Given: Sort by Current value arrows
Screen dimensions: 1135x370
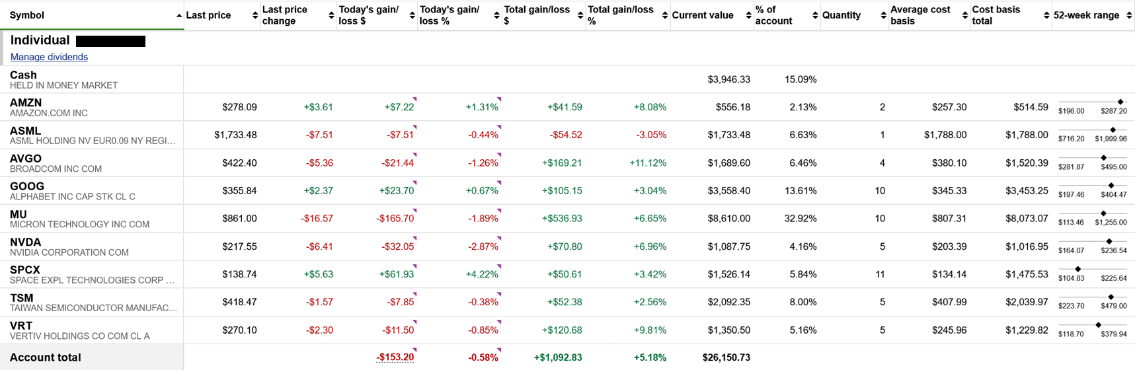Looking at the screenshot, I should [748, 15].
